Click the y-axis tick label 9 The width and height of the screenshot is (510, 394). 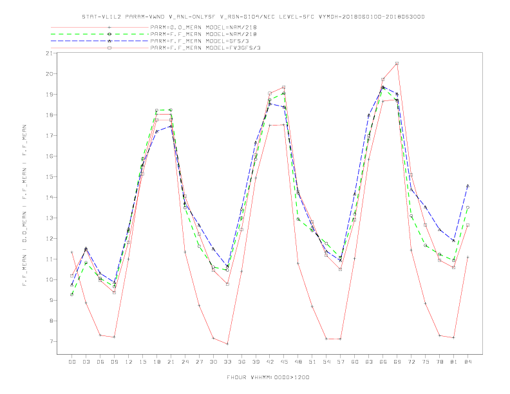[x=51, y=301]
